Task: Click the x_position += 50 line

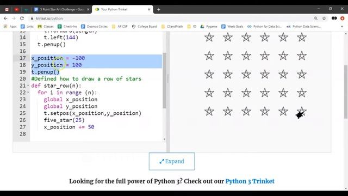Action: coord(69,127)
